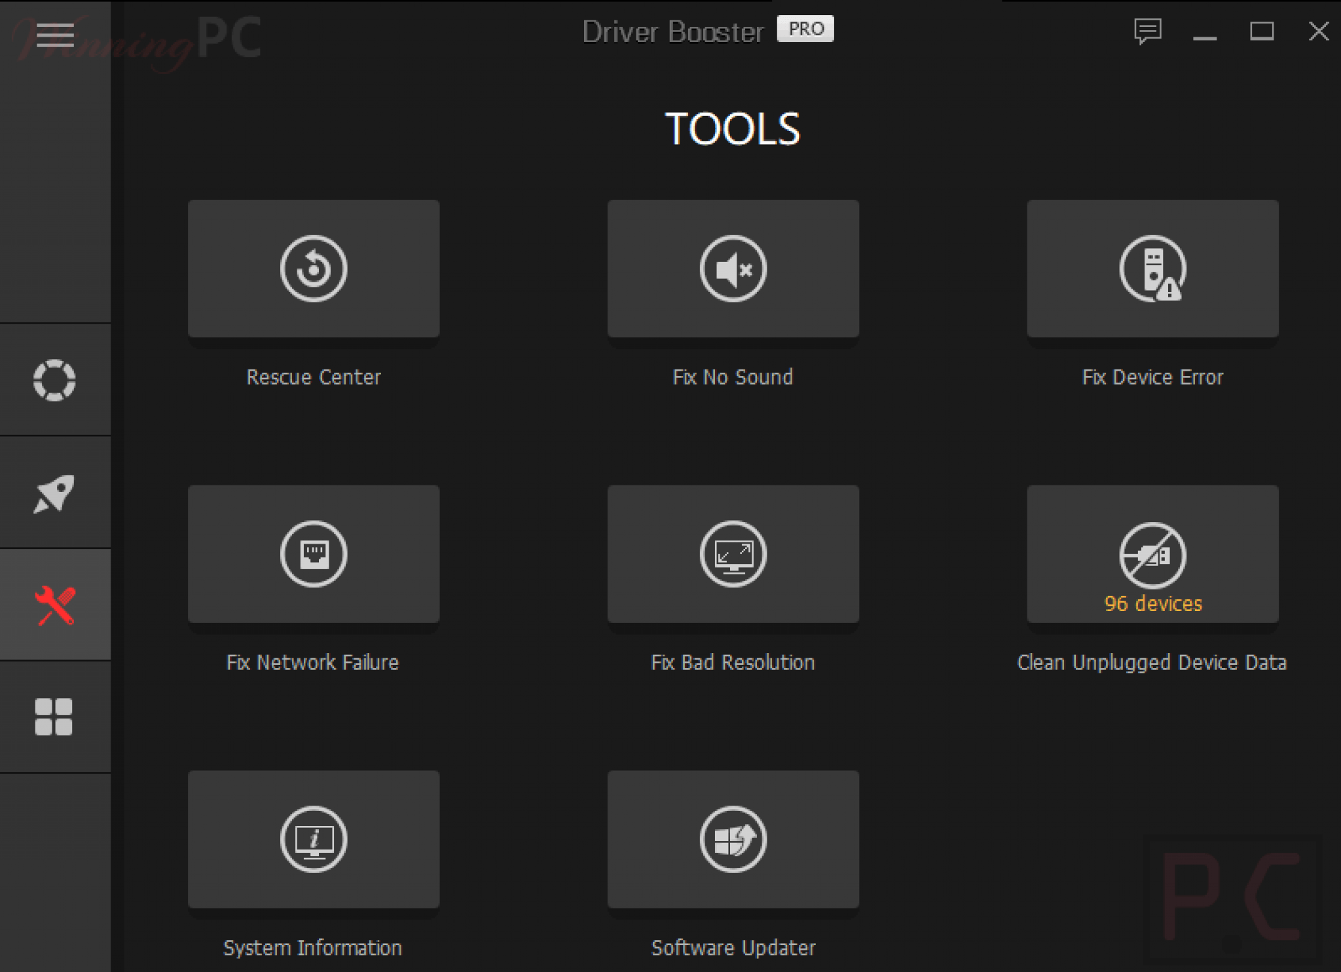The image size is (1341, 972).
Task: Click the PRO badge in the title bar
Action: point(805,29)
